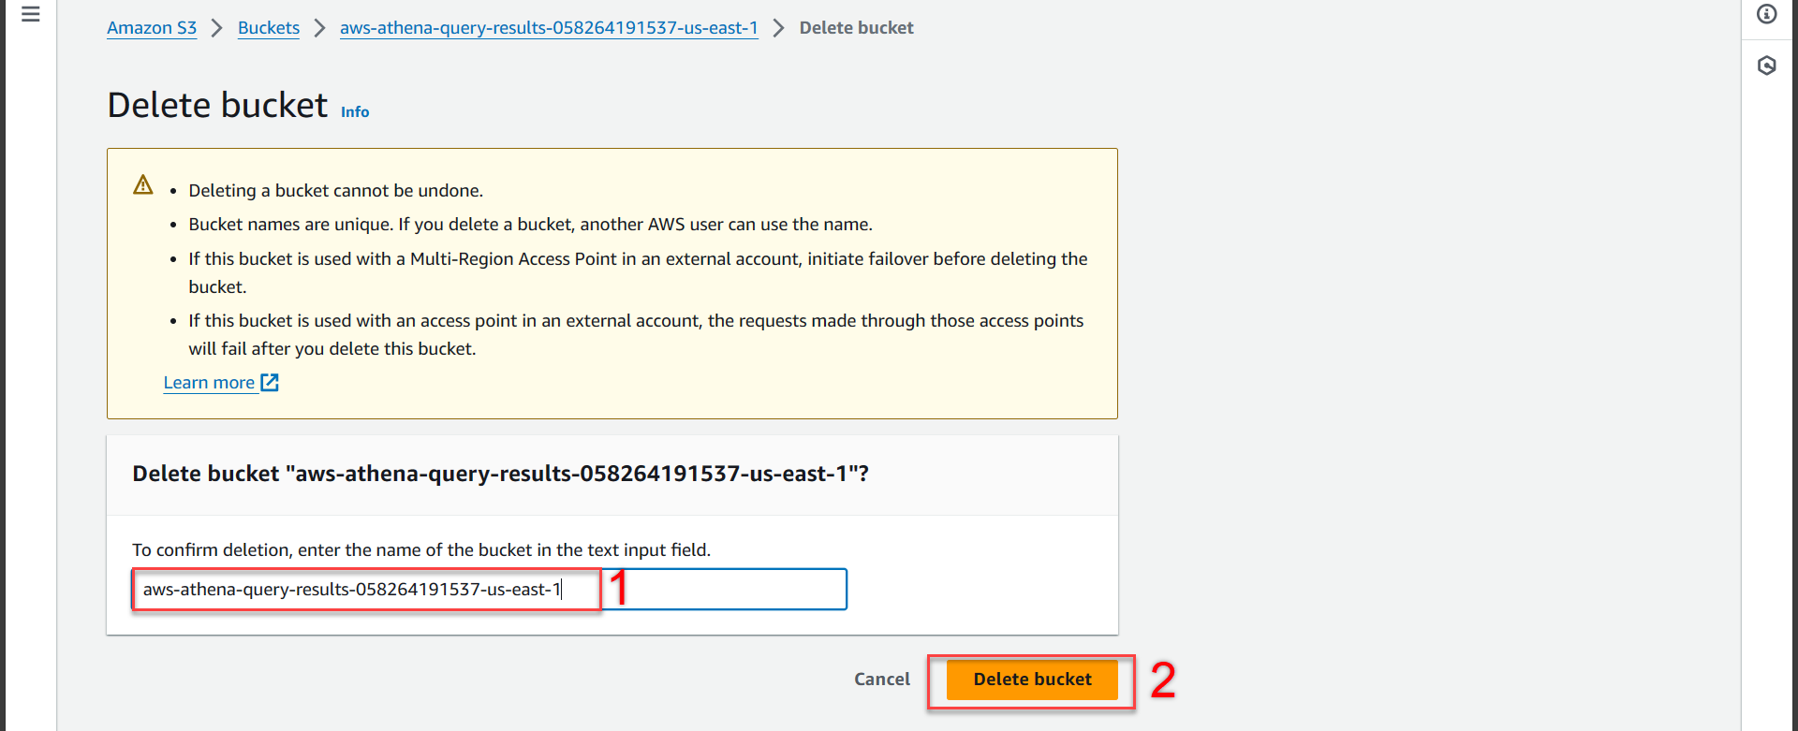Click breadcrumb chevron after Amazon S3

coord(217,28)
